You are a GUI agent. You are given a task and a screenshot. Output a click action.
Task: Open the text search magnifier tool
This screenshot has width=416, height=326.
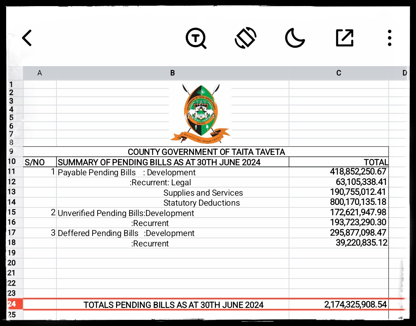[196, 38]
